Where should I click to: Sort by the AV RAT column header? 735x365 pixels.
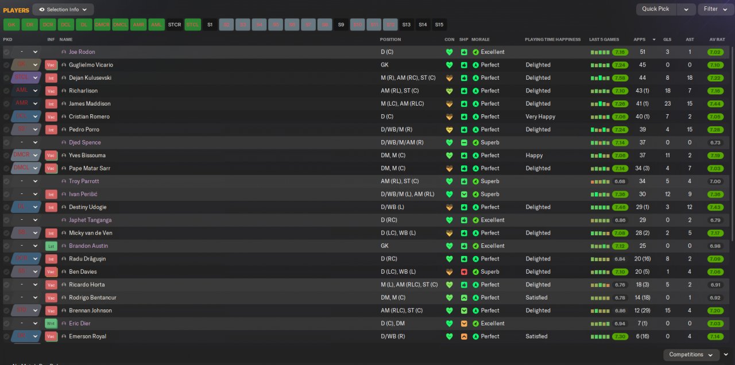click(717, 40)
